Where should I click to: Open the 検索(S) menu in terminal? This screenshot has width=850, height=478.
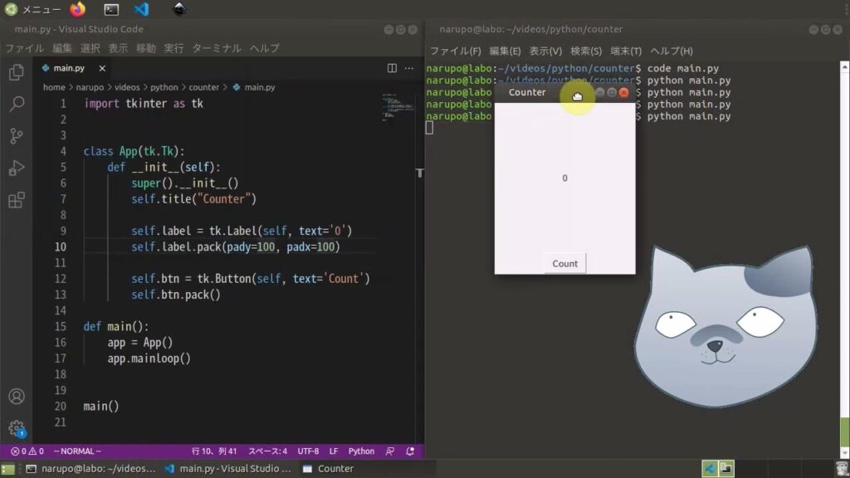[585, 51]
